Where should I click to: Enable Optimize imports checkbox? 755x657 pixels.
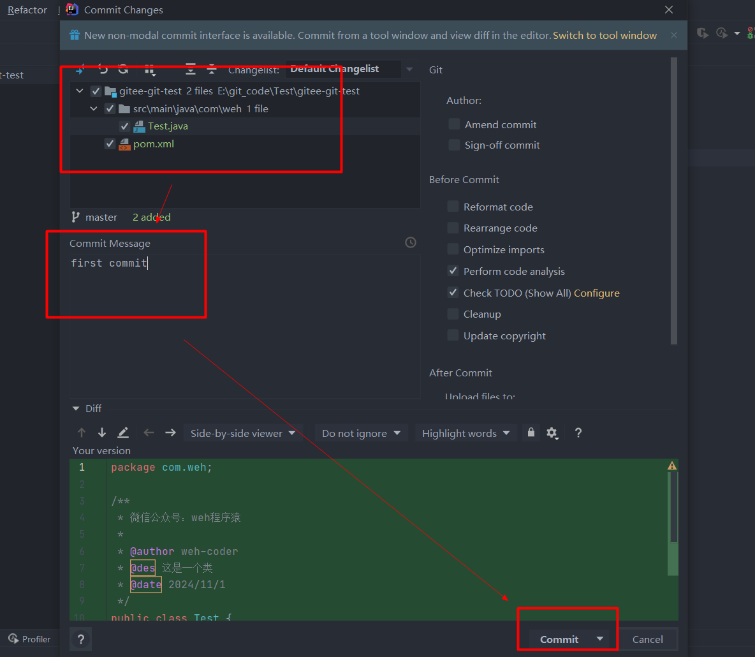[453, 249]
